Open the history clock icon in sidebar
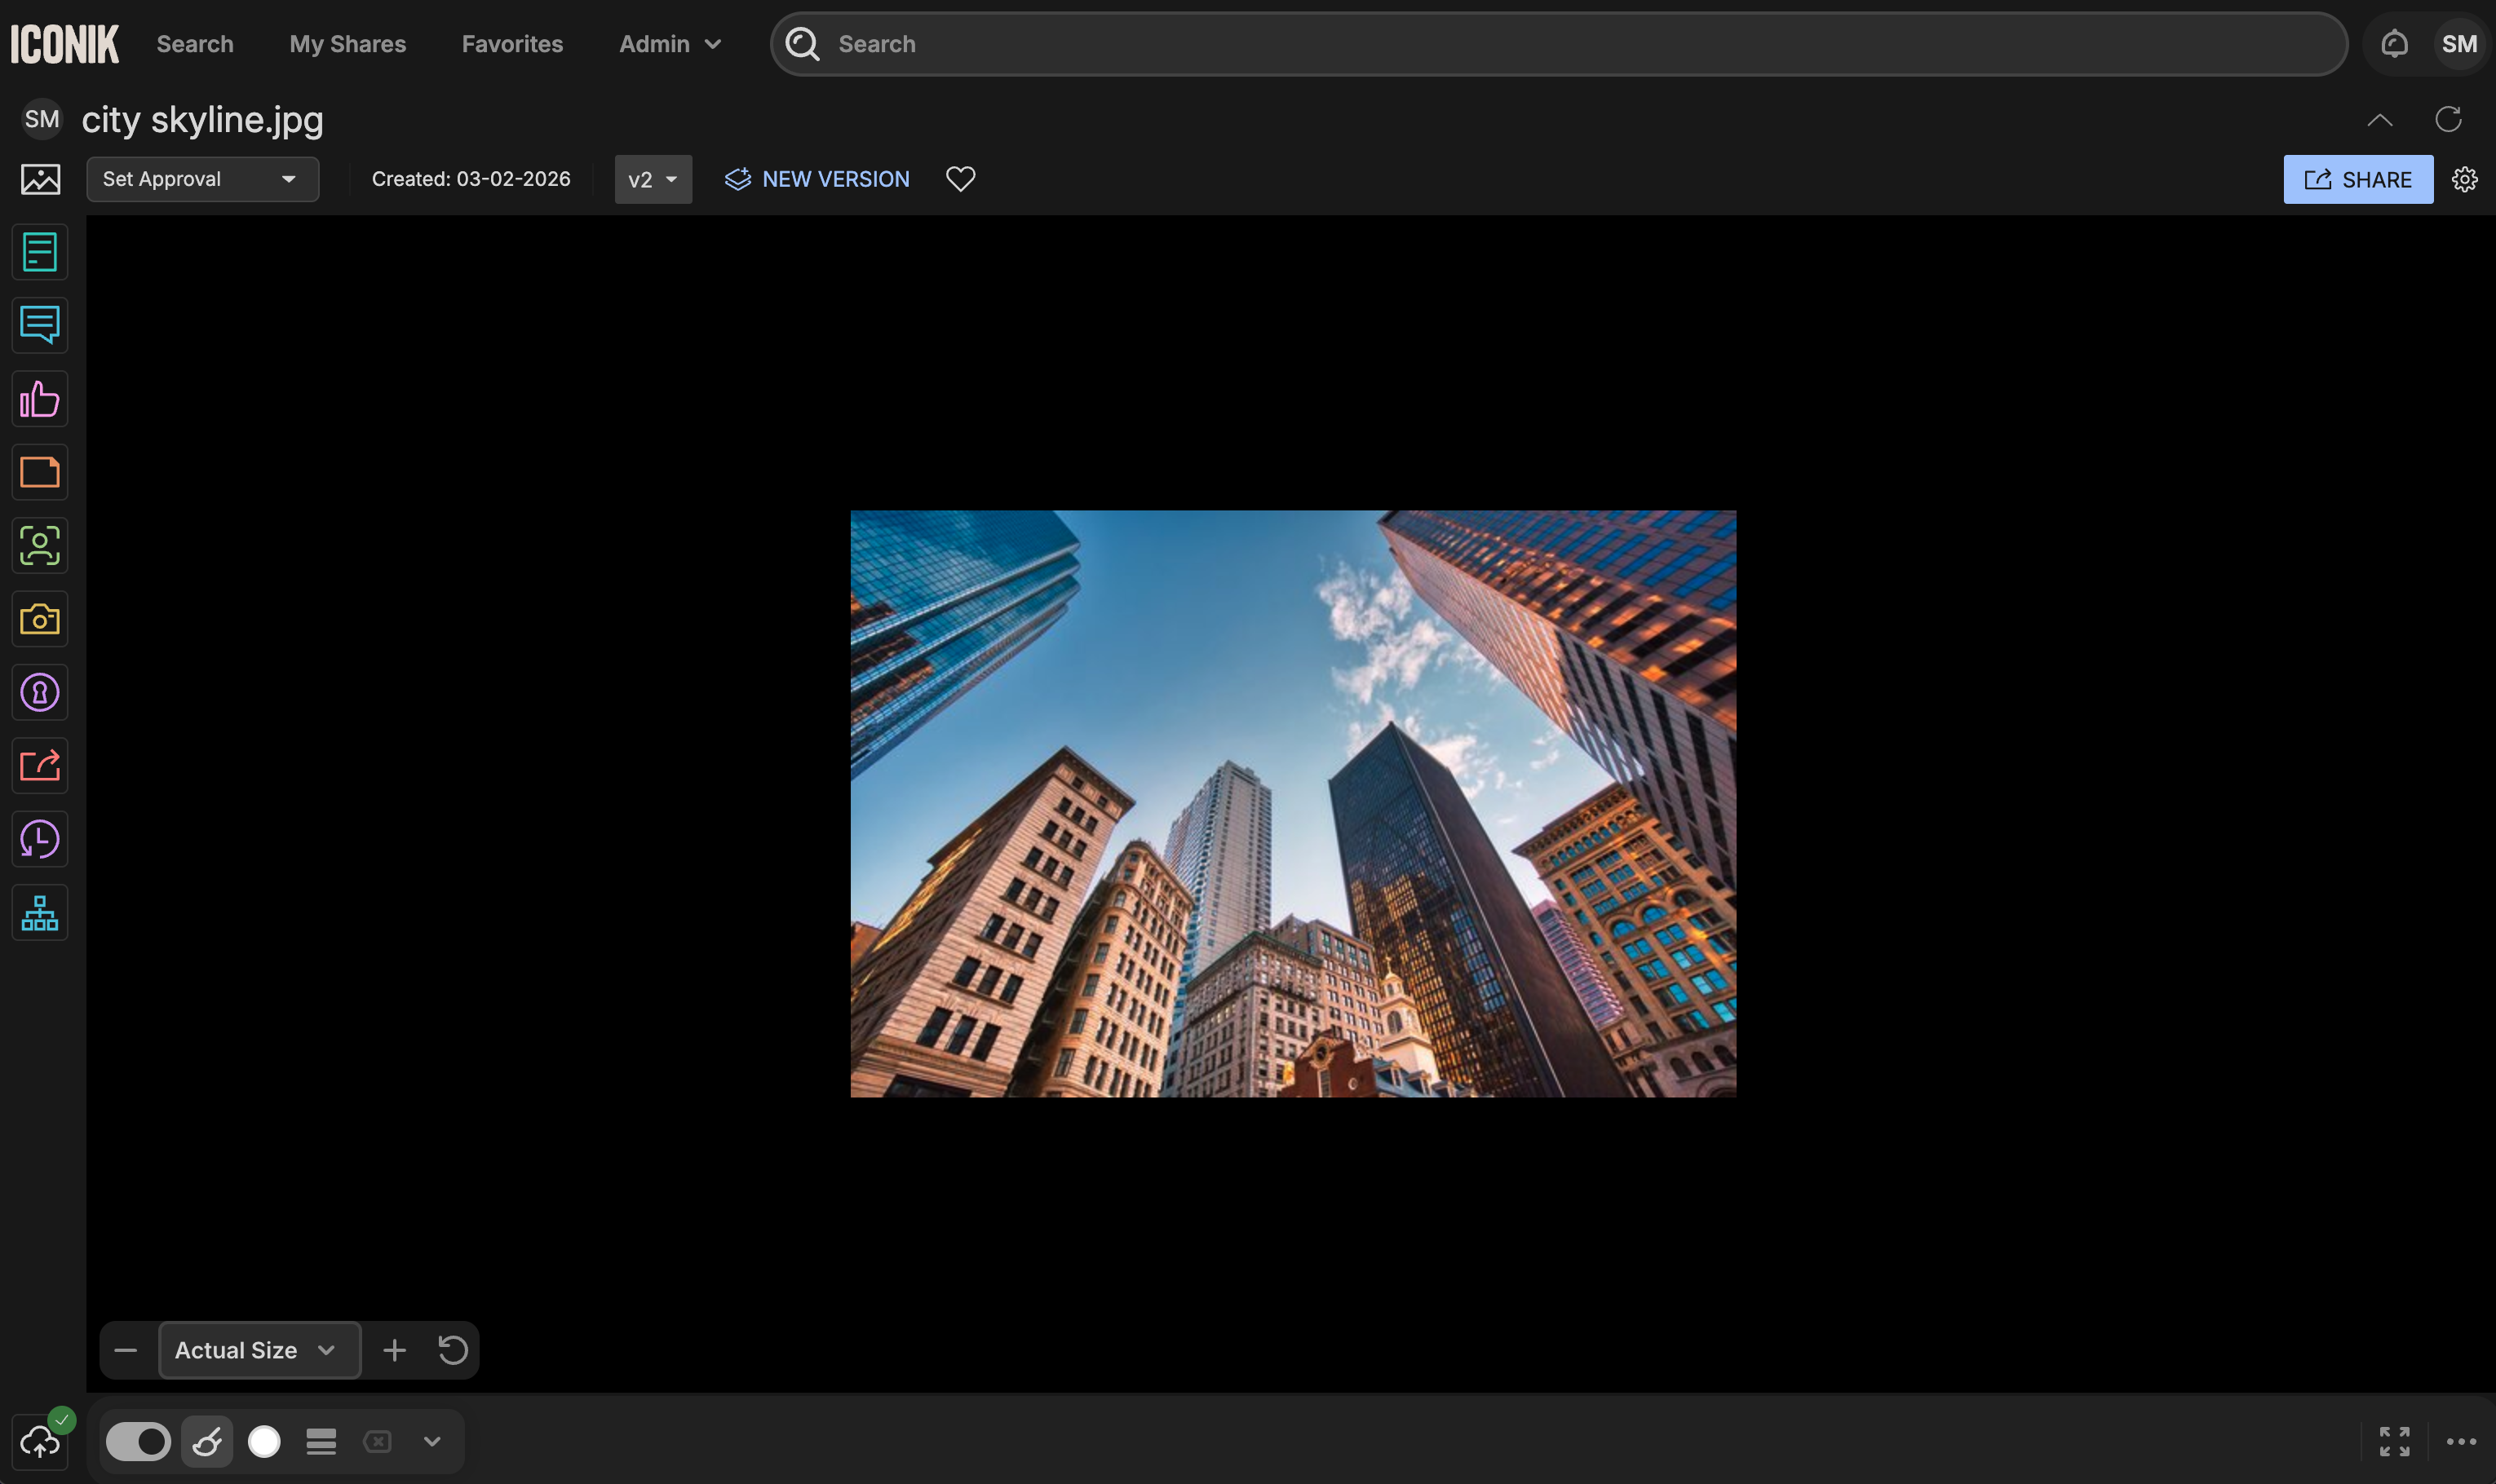This screenshot has height=1484, width=2496. point(40,839)
